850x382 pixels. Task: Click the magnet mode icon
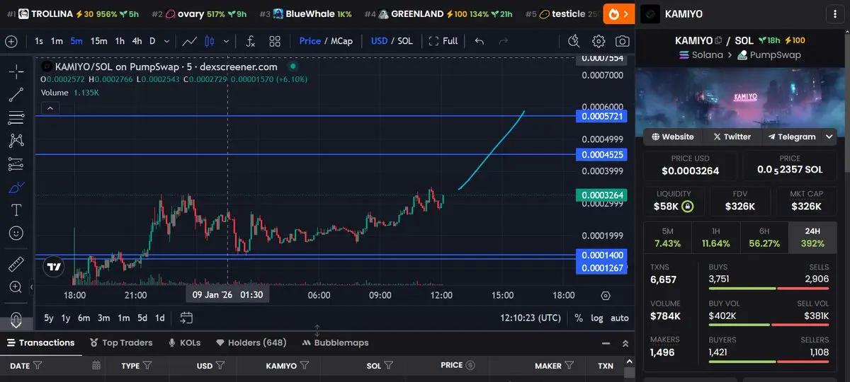[16, 318]
